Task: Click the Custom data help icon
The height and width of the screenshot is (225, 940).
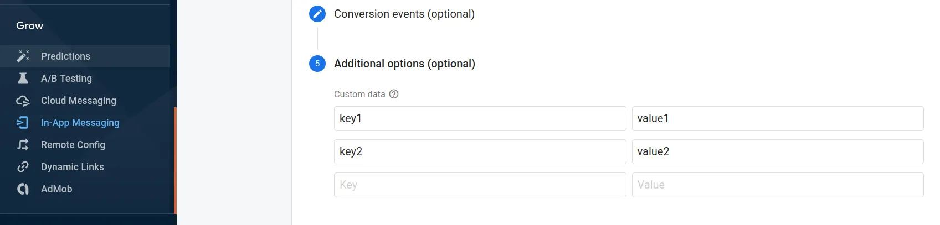Action: coord(394,94)
